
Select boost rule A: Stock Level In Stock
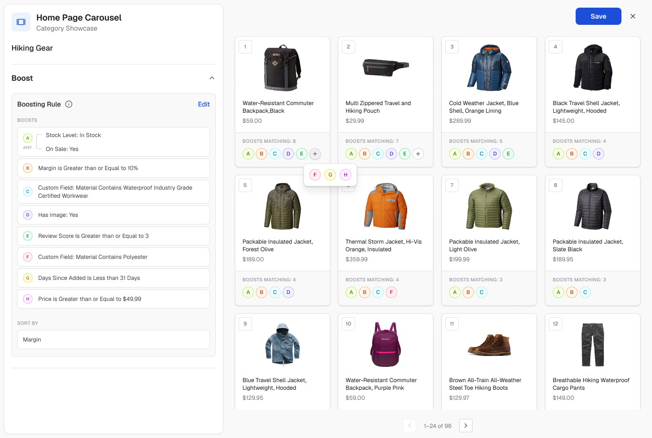tap(114, 142)
